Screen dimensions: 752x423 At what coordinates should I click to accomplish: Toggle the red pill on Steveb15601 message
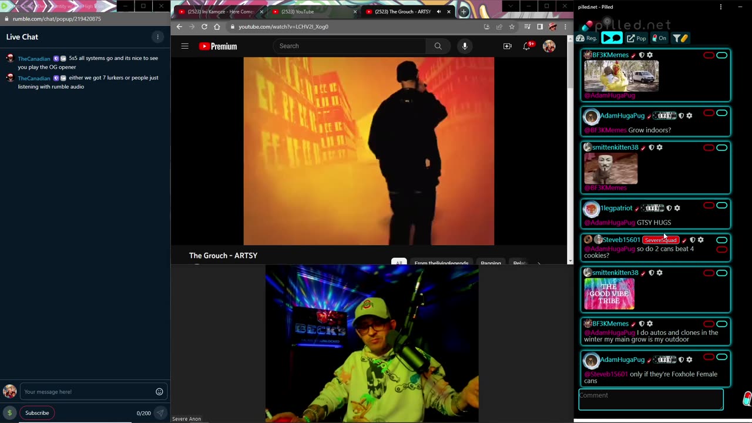tap(721, 249)
